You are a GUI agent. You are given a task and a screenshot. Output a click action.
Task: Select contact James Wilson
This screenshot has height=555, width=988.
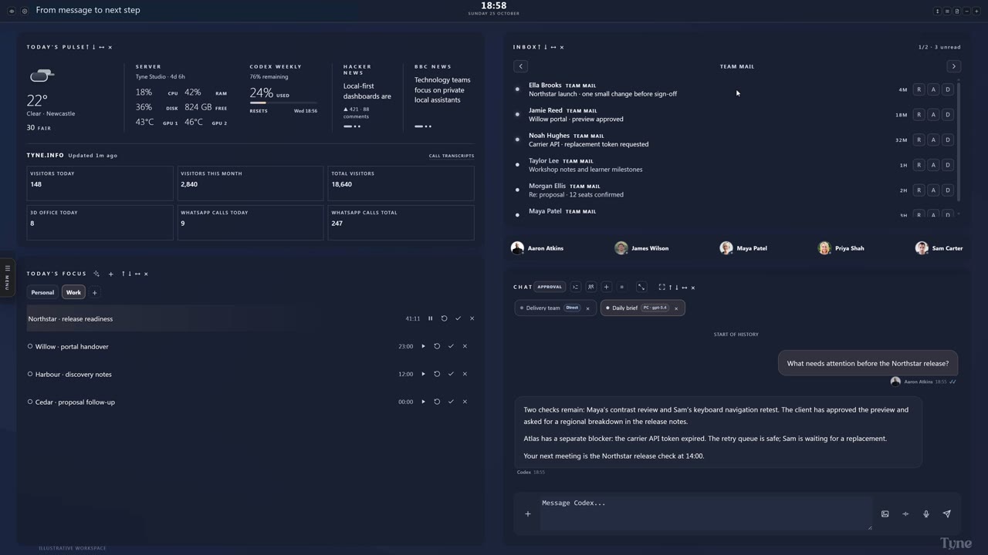[641, 248]
